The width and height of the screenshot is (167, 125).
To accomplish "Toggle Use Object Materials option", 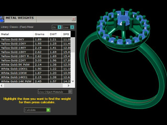I will tap(55, 92).
